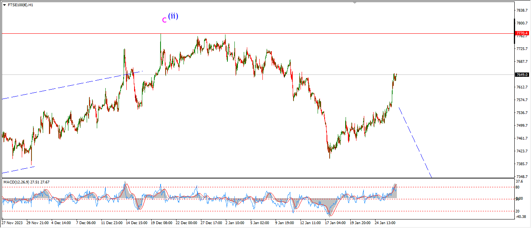Open the FTSE100 chart dropdown arrow
This screenshot has width=531, height=228.
4,5
